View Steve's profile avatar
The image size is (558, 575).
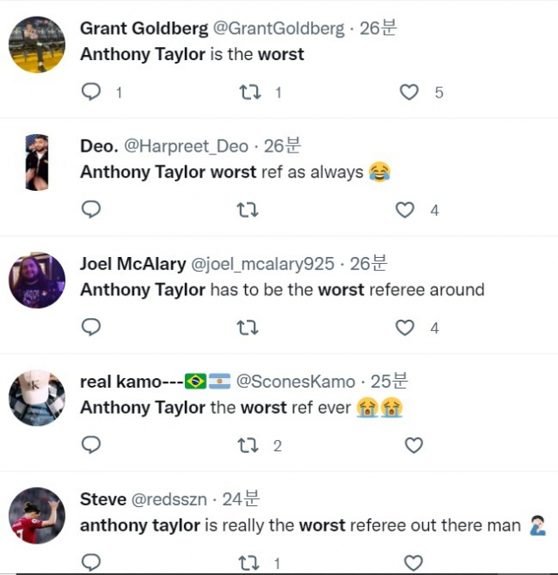(x=37, y=516)
